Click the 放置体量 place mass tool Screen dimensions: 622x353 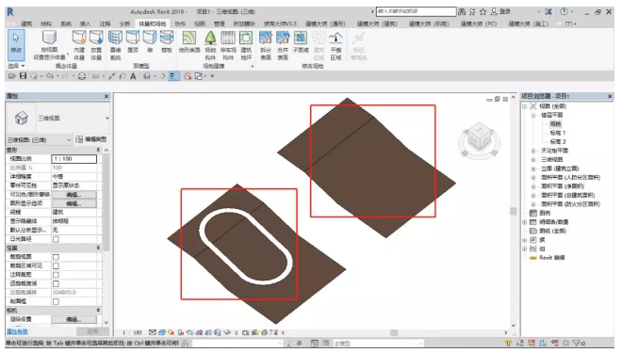[96, 45]
